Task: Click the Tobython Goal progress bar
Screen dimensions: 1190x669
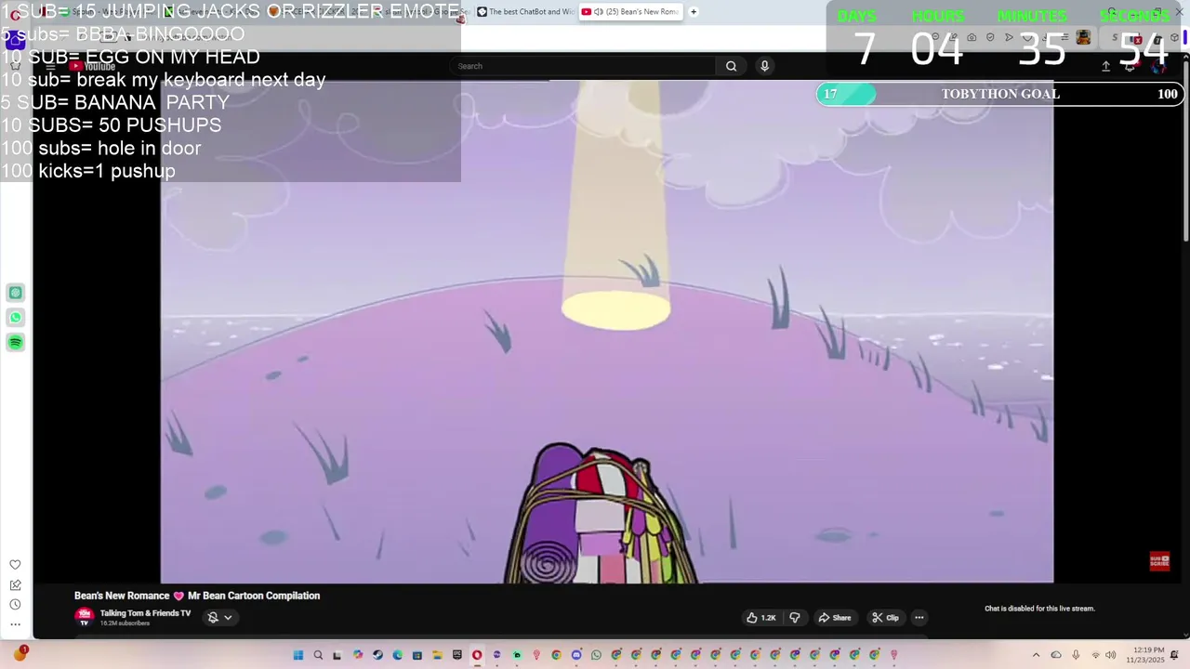Action: [999, 94]
